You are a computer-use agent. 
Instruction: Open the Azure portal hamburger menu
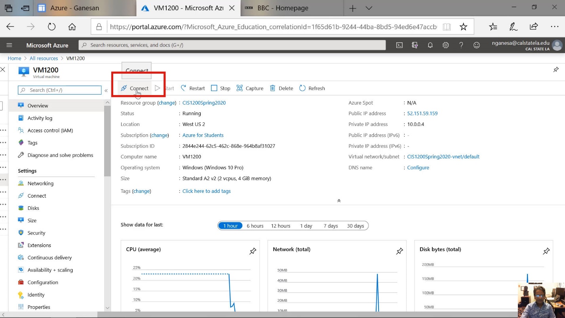(x=10, y=45)
